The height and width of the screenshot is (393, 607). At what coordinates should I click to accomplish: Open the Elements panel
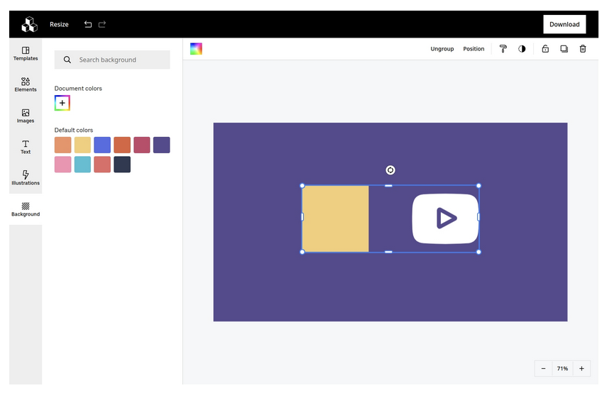26,84
